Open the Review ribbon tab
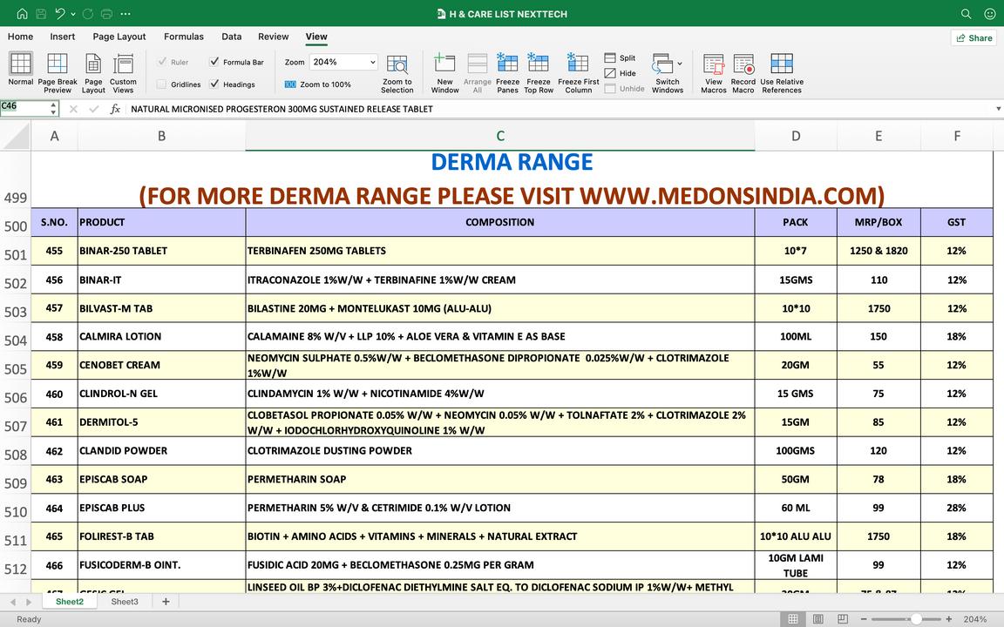The image size is (1004, 627). [274, 37]
